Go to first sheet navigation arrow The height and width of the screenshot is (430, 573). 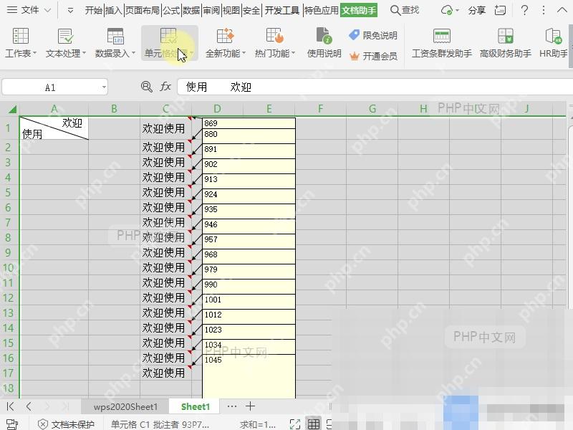pyautogui.click(x=10, y=406)
